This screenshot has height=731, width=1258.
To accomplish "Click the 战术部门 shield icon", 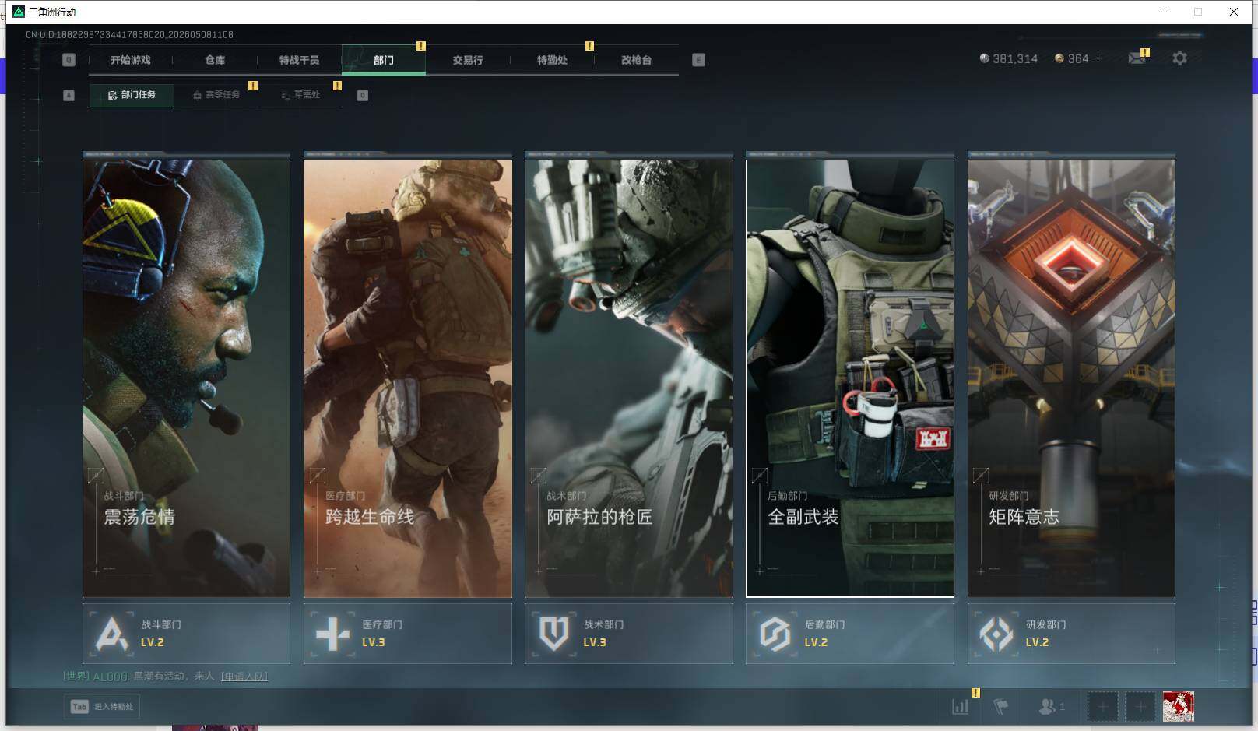I will click(x=553, y=634).
